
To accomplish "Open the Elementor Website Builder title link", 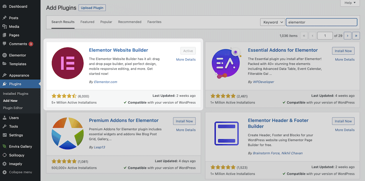I will 119,50.
